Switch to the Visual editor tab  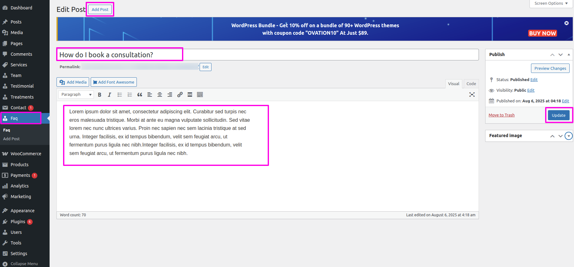453,84
